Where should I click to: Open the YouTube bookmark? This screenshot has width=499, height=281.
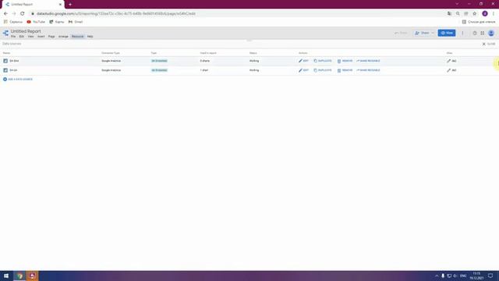coord(36,22)
